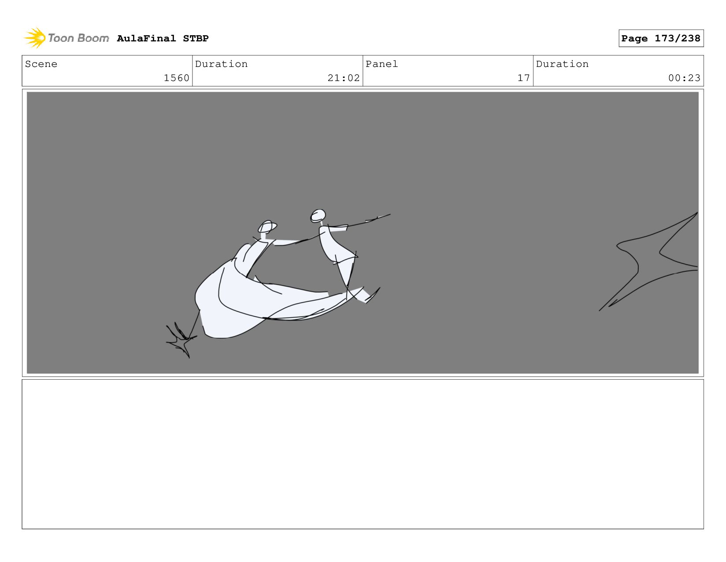Click the empty notes box below the panel
Image resolution: width=726 pixels, height=562 pixels.
pyautogui.click(x=363, y=454)
